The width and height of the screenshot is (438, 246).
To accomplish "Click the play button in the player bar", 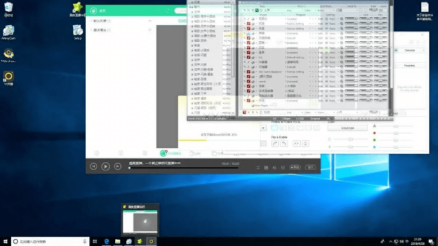I will [105, 166].
